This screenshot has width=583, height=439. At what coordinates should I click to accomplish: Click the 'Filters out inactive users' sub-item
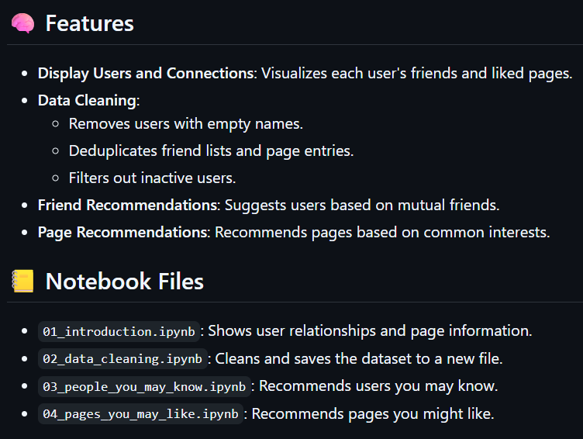[x=152, y=178]
